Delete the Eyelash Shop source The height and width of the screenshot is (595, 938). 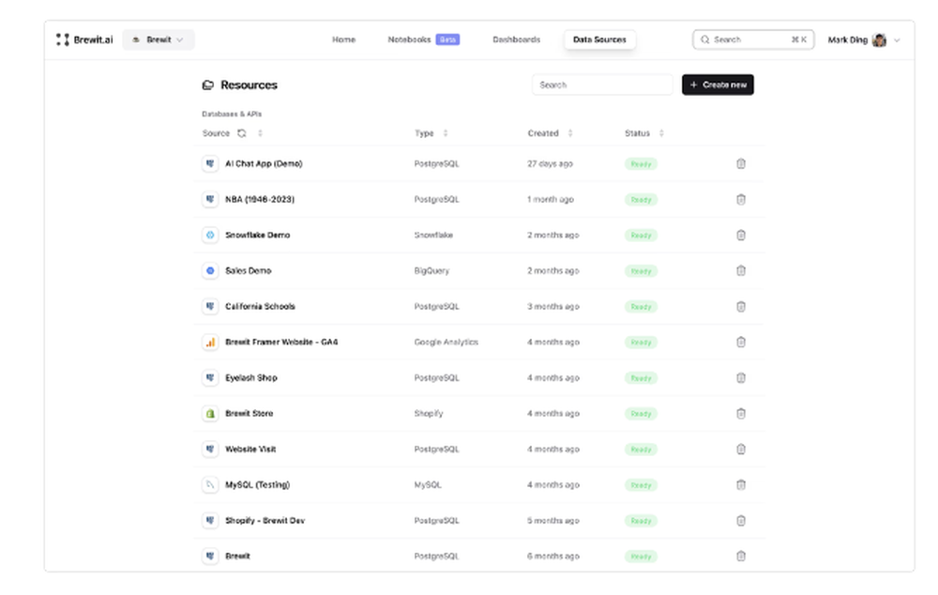pos(741,377)
